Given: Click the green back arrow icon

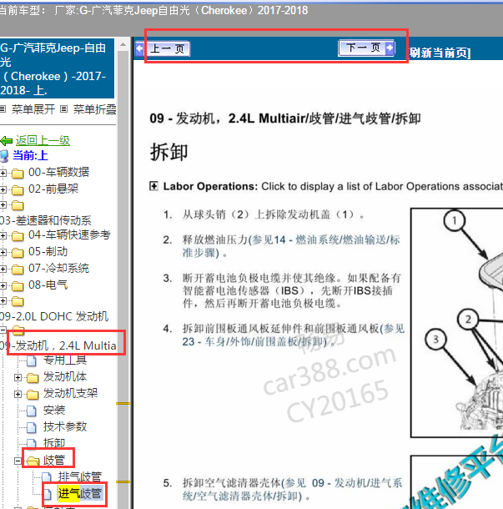Looking at the screenshot, I should (7, 141).
